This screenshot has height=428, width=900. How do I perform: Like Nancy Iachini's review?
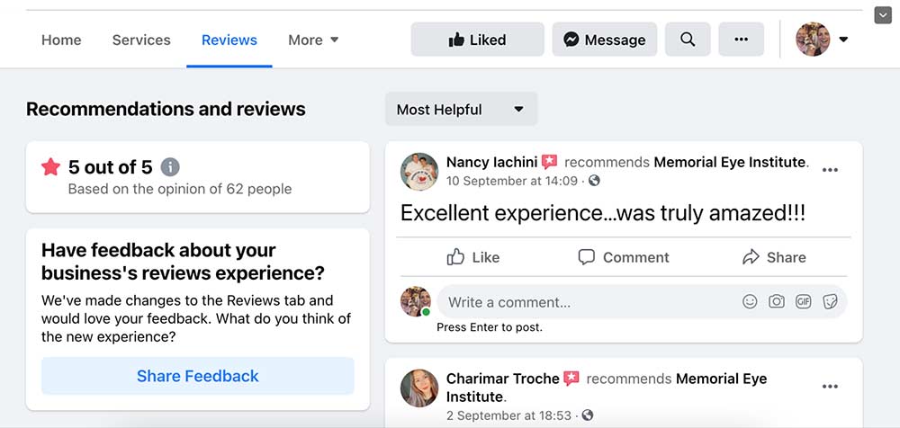pos(473,257)
